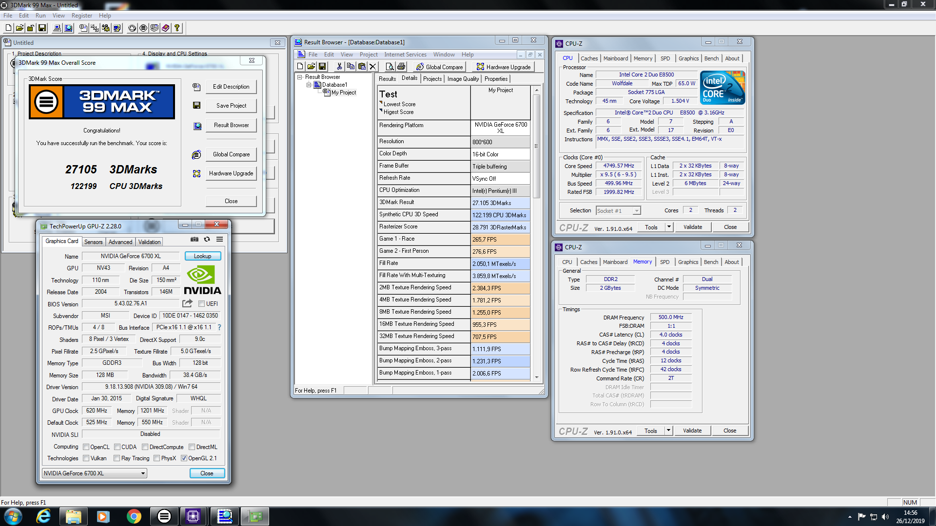Switch to the Sensors tab in GPU-Z

pos(93,242)
